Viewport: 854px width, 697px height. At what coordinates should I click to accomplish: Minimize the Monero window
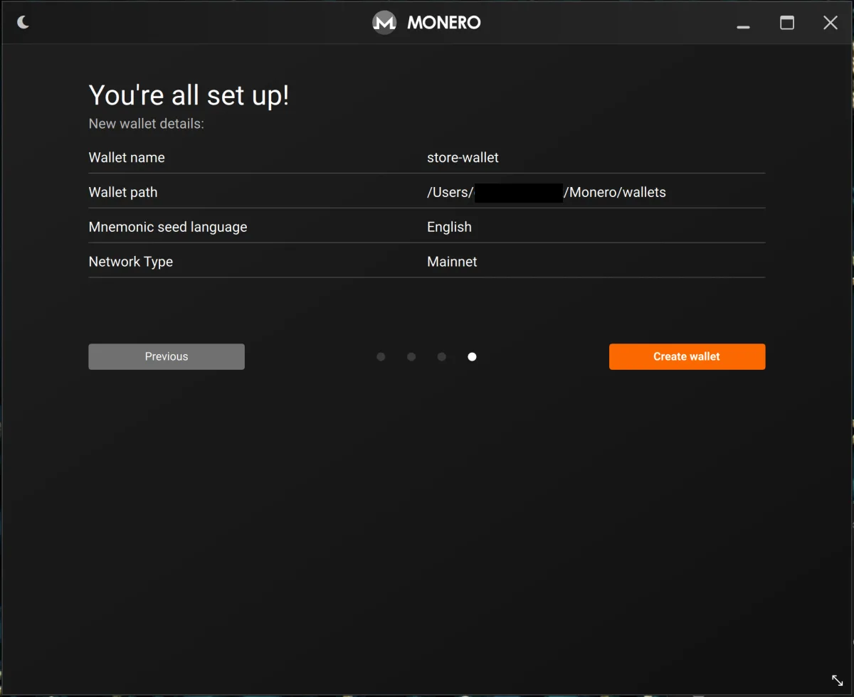coord(744,27)
